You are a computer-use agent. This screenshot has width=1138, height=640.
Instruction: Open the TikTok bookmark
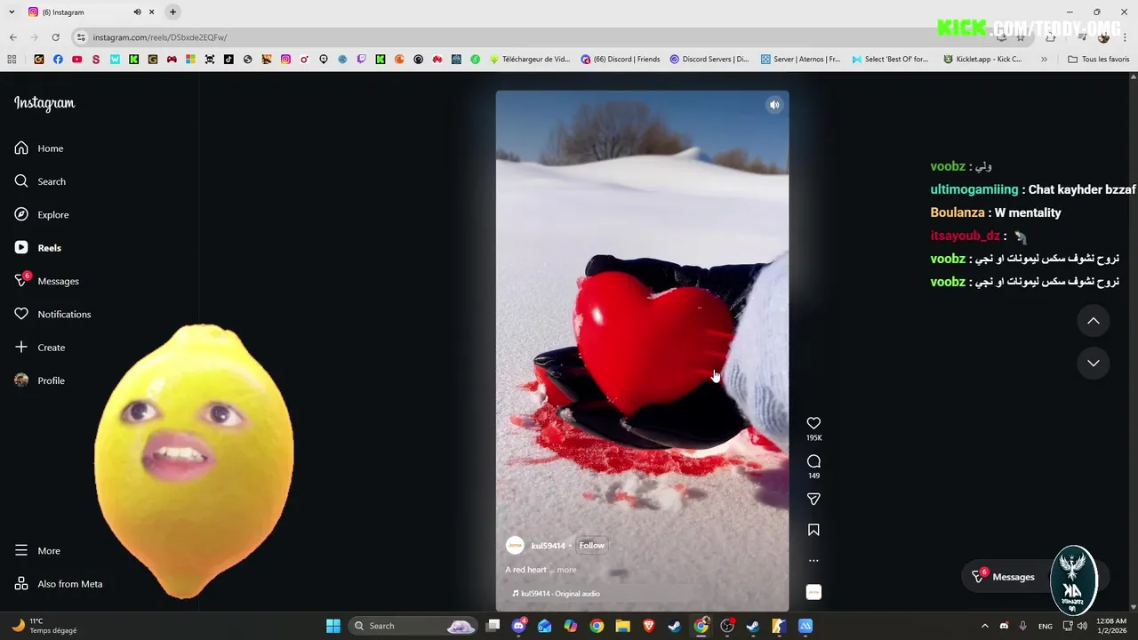(x=228, y=60)
